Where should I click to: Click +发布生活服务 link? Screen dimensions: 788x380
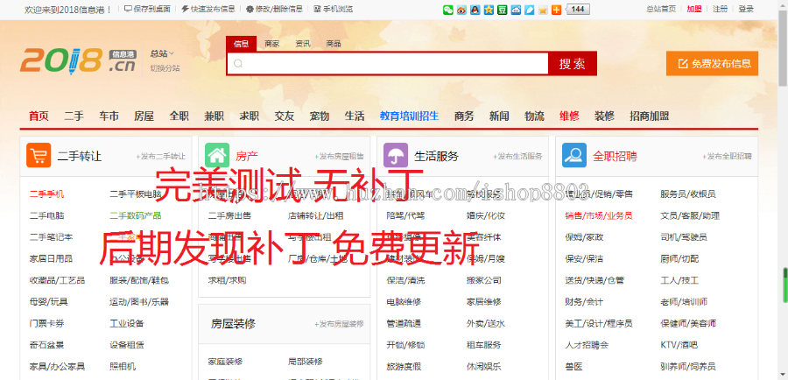[x=517, y=157]
